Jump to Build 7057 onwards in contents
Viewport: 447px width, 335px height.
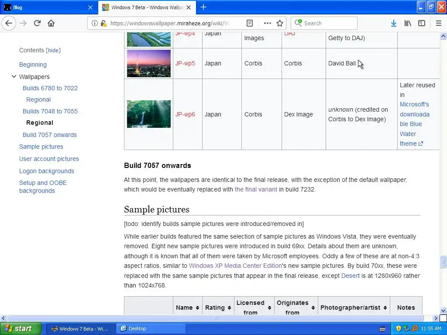pos(50,135)
